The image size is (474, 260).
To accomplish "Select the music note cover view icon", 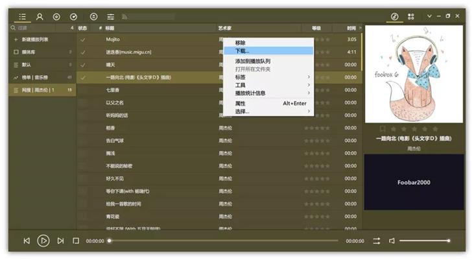I will click(x=394, y=16).
